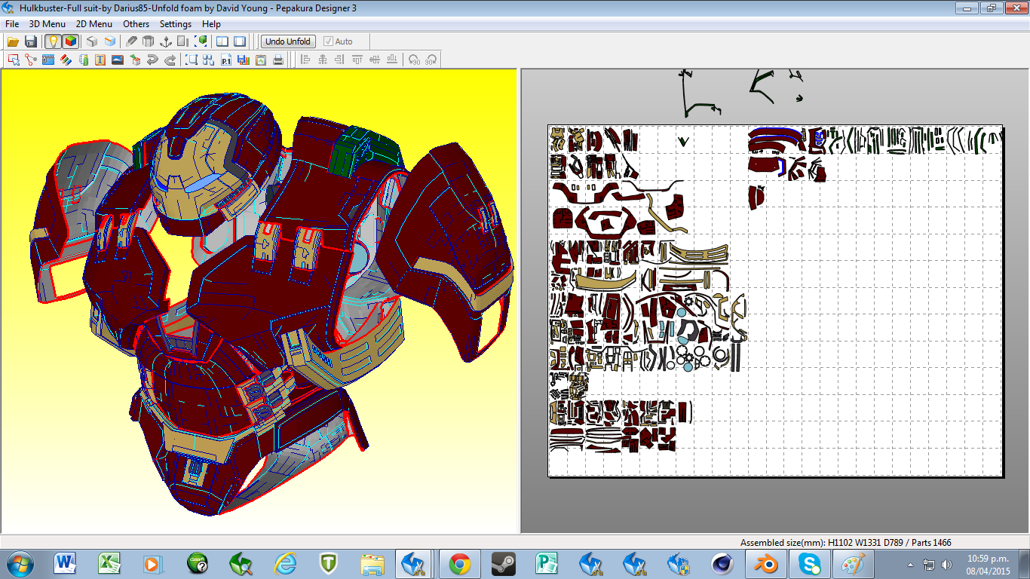
Task: Open the Settings menu
Action: (x=176, y=24)
